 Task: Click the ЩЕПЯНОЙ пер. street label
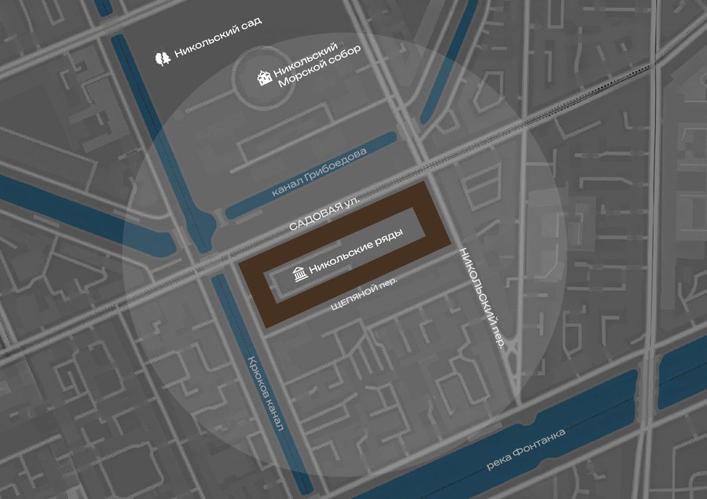(x=364, y=294)
